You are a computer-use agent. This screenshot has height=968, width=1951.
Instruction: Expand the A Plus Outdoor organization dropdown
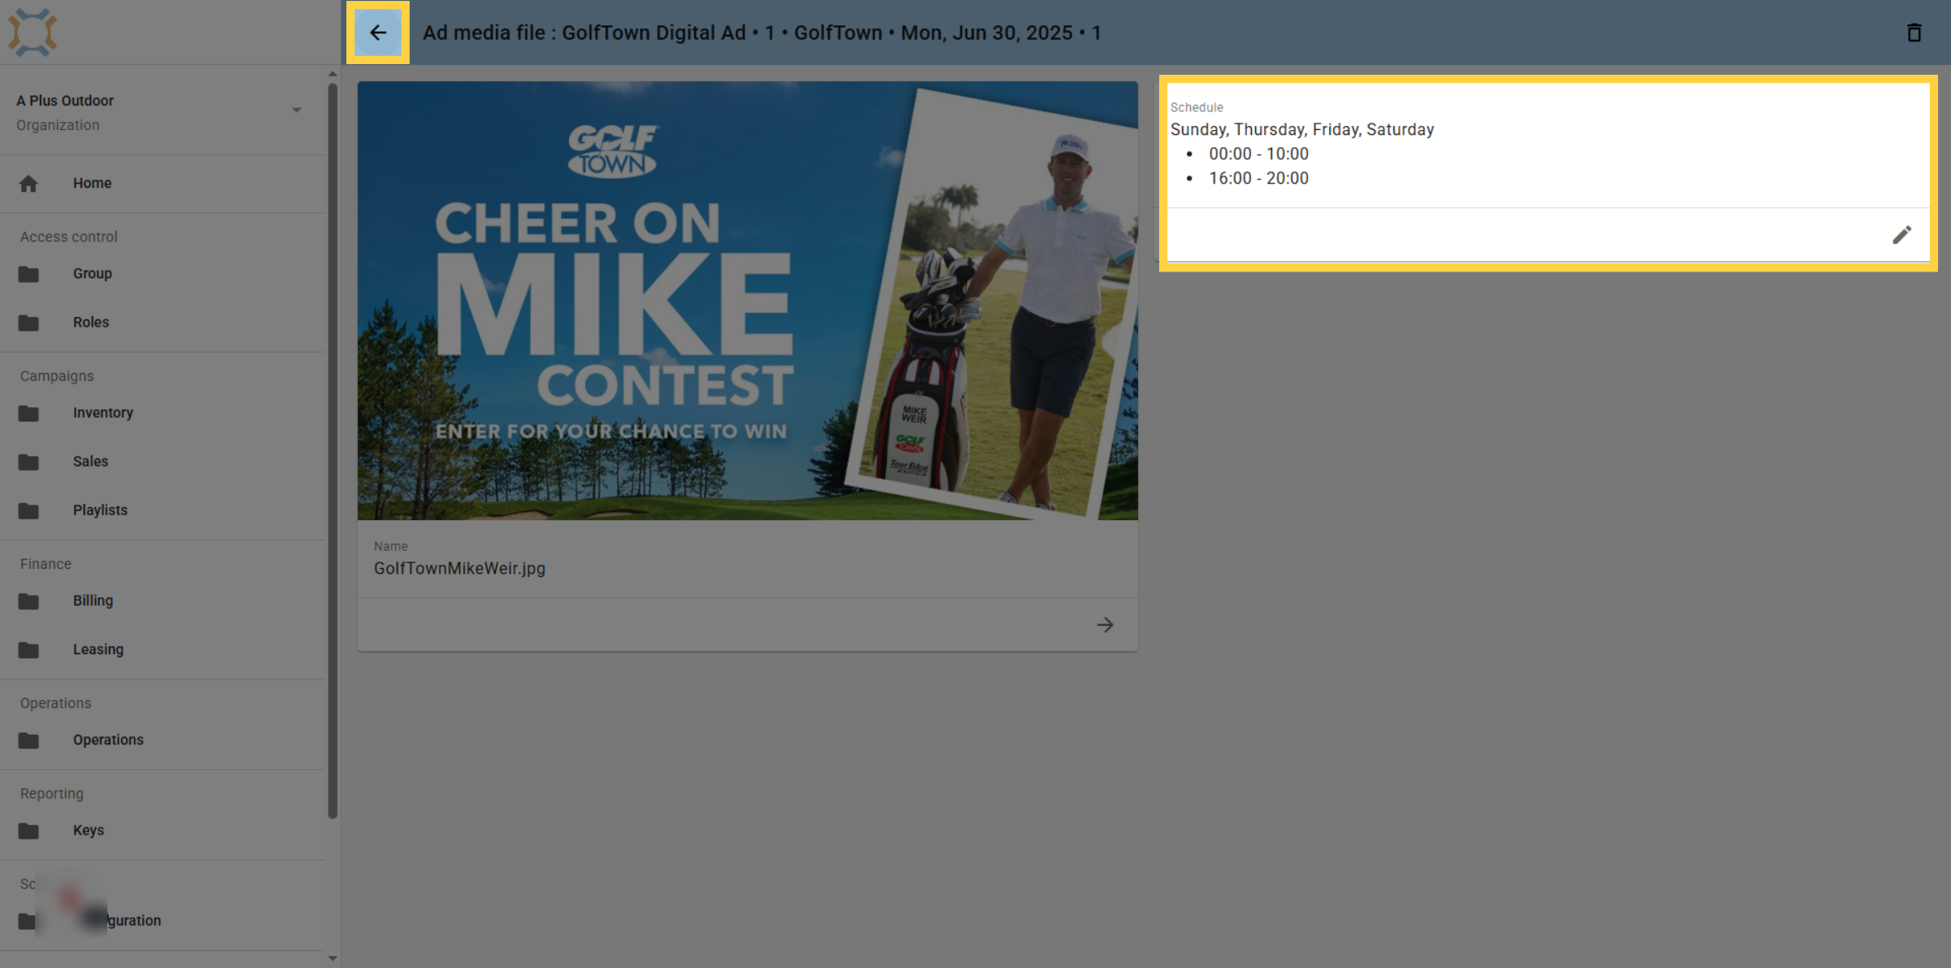(297, 110)
